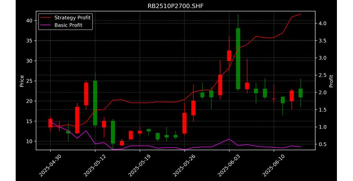Screen dimensions: 353x181
Task: Click the price tick value 25
Action: coord(30,81)
